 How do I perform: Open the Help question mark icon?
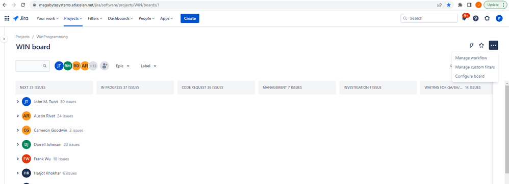click(475, 18)
